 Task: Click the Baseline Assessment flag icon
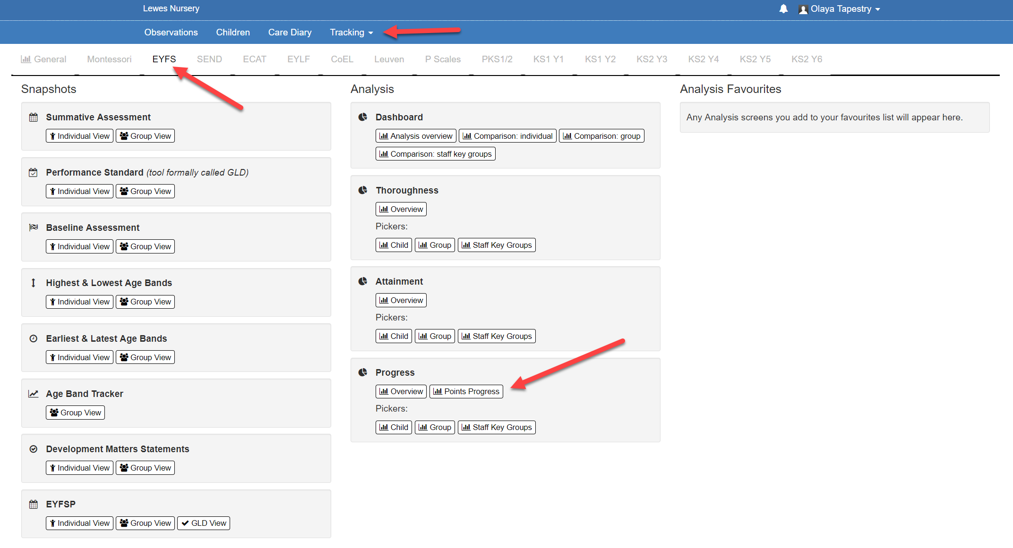pyautogui.click(x=33, y=228)
